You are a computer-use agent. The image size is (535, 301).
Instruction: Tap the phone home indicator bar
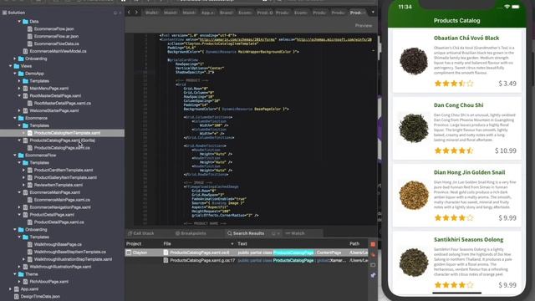coord(456,293)
